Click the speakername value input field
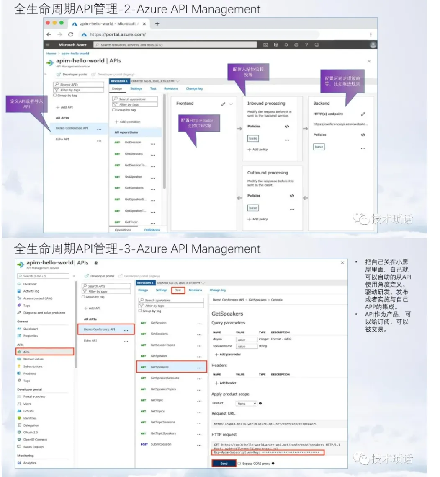Image resolution: width=440 pixels, height=477 pixels. point(247,347)
